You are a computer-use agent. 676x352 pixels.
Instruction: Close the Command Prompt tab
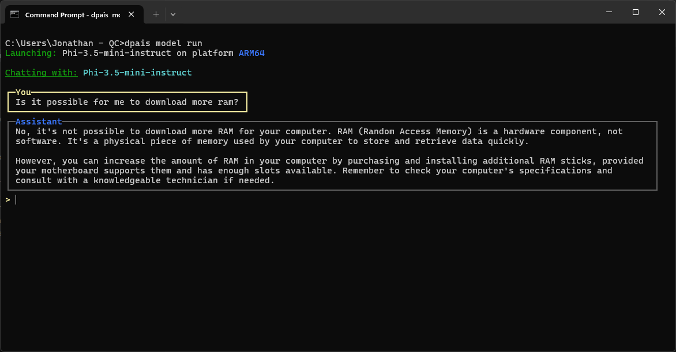click(133, 14)
